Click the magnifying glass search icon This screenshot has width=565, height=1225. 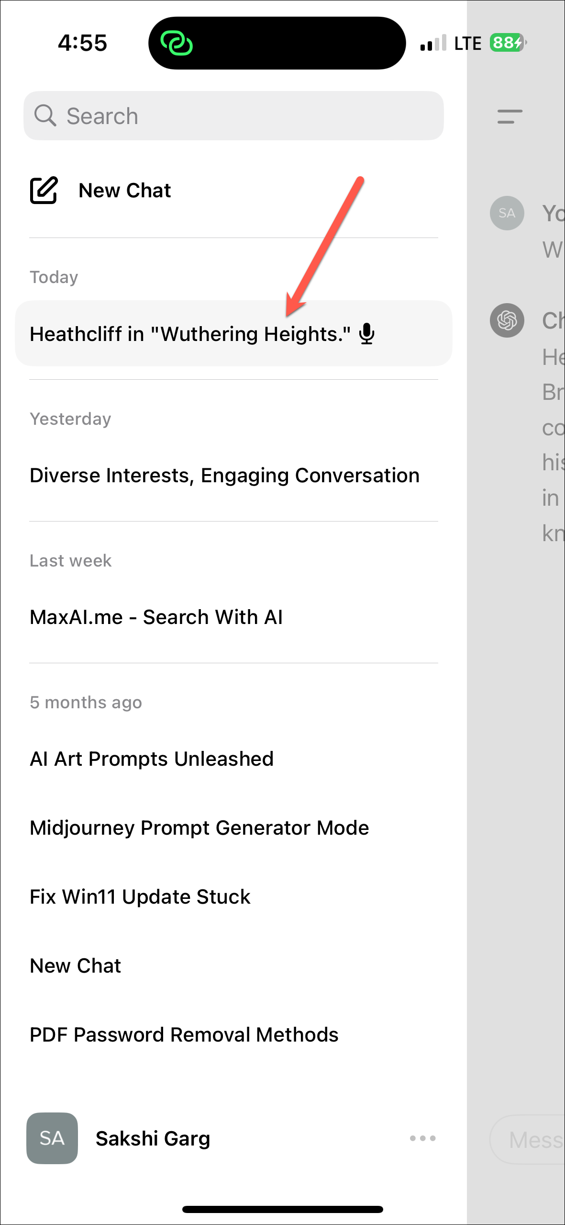point(45,115)
